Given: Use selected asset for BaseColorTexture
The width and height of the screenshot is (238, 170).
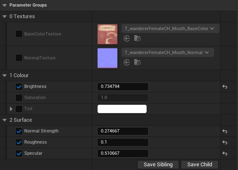Looking at the screenshot, I should [x=126, y=38].
